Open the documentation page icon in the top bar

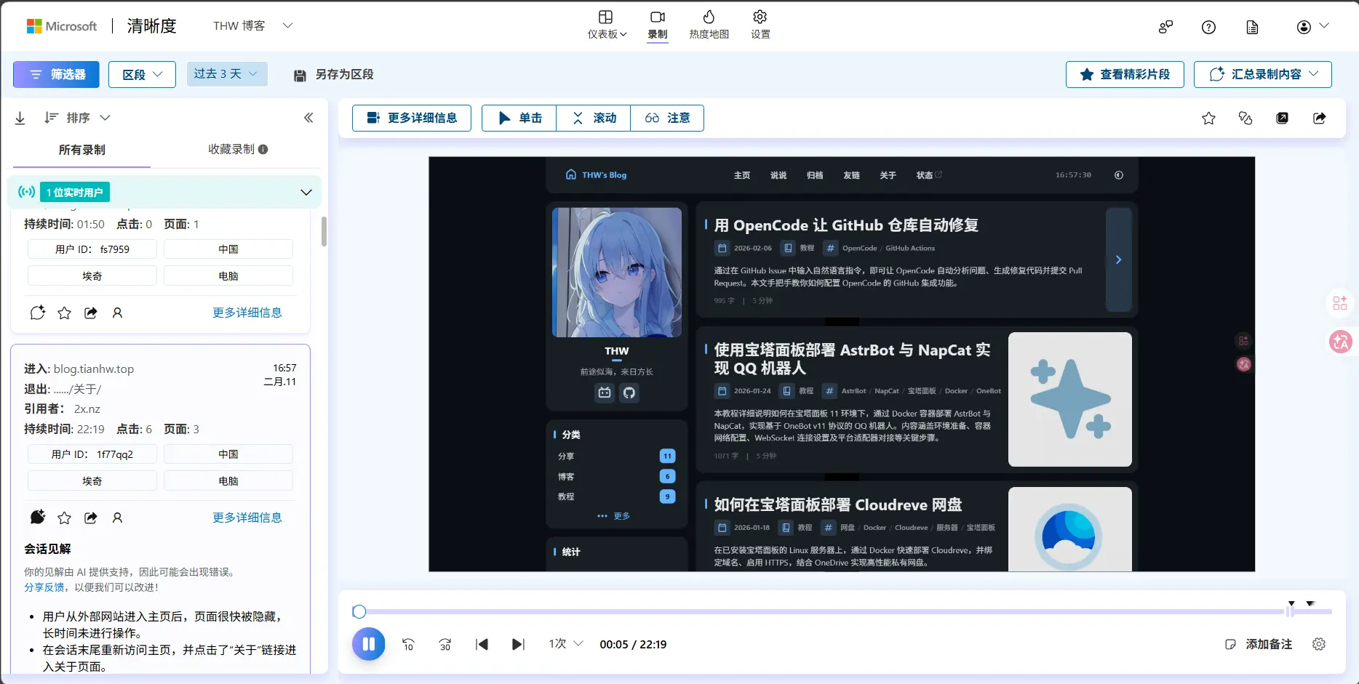click(x=1252, y=27)
